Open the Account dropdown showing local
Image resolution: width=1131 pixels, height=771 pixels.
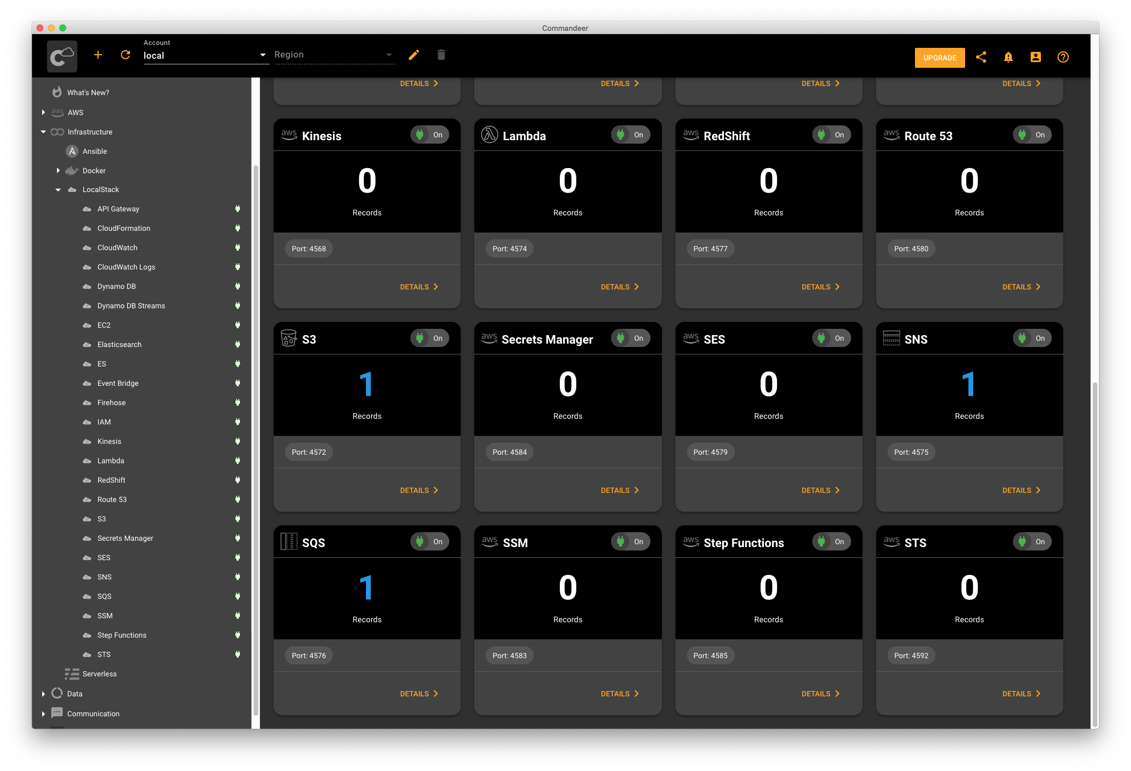pyautogui.click(x=206, y=55)
